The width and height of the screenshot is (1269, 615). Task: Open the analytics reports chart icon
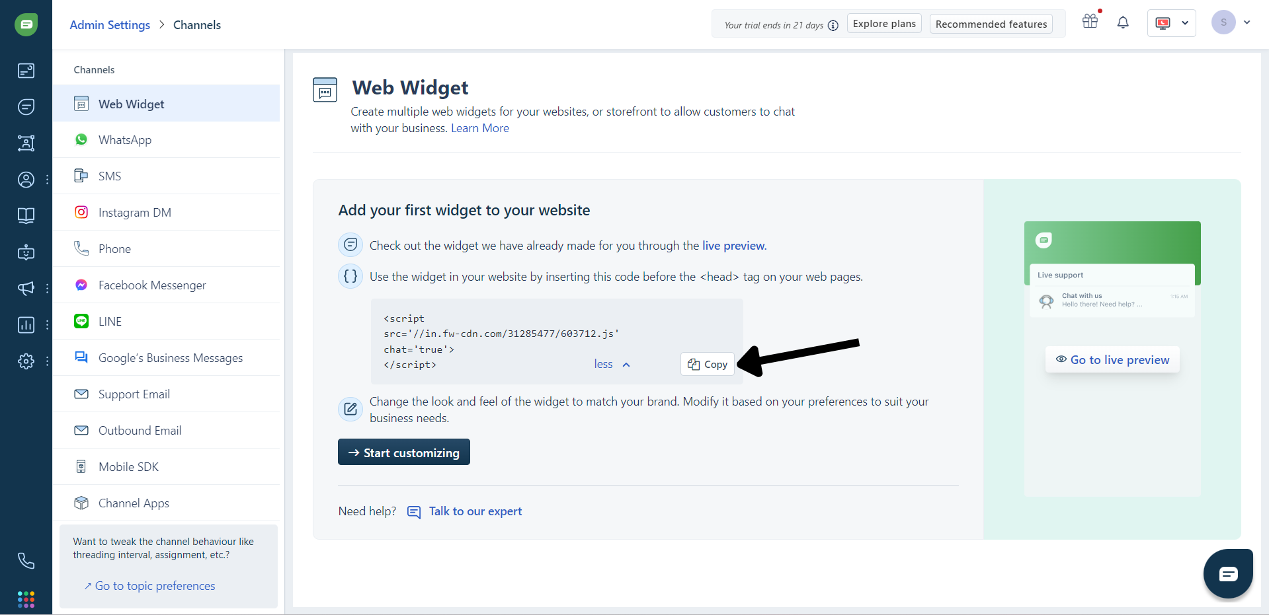26,325
